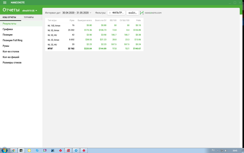Sort by the бб/100 column header
The image size is (244, 153).
tap(113, 20)
